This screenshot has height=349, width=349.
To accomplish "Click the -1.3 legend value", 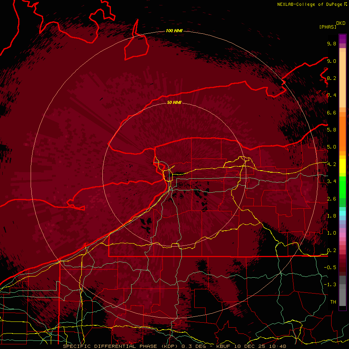I will pos(330,285).
